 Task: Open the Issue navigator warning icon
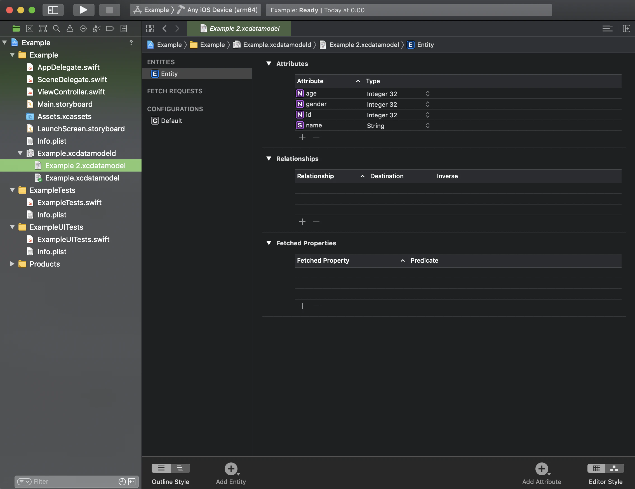(70, 29)
